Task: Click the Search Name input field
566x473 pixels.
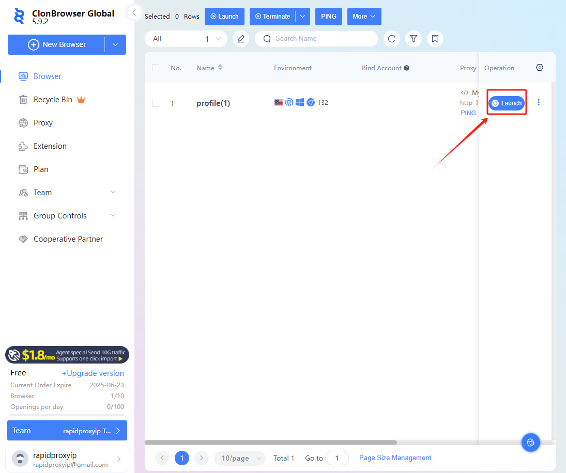Action: [316, 39]
